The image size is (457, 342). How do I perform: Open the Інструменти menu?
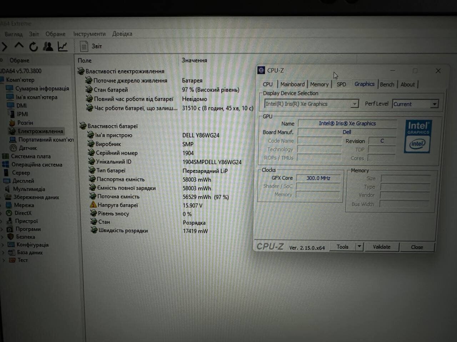(89, 34)
